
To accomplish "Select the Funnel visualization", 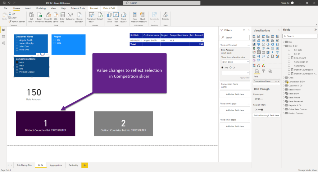I will [259, 44].
